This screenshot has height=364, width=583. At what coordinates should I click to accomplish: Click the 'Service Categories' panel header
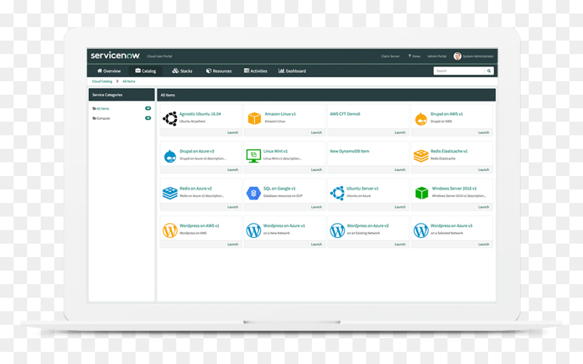click(121, 95)
